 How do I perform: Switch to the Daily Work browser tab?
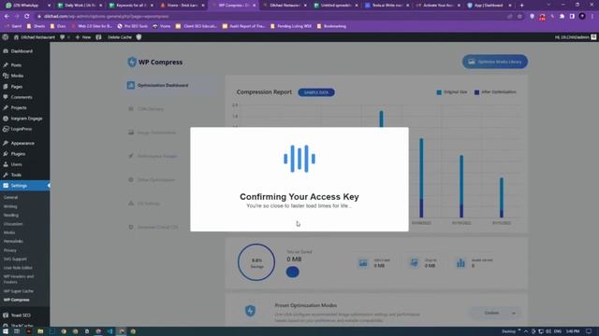click(80, 6)
